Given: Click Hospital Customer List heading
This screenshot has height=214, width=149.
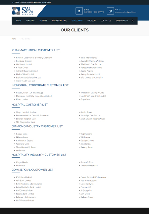Looking at the screenshot, I should click(x=29, y=105).
